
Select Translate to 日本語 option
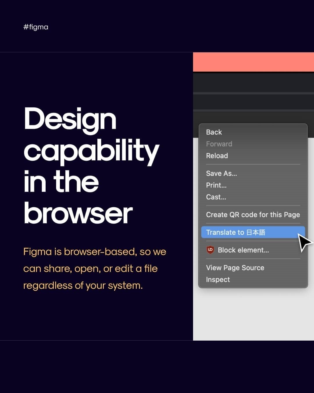click(253, 232)
